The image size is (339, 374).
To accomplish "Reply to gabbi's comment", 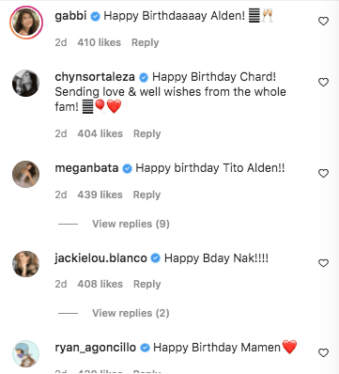I will [x=146, y=42].
